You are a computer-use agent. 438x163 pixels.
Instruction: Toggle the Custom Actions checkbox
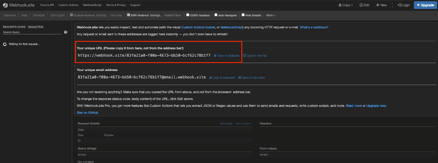71,15
